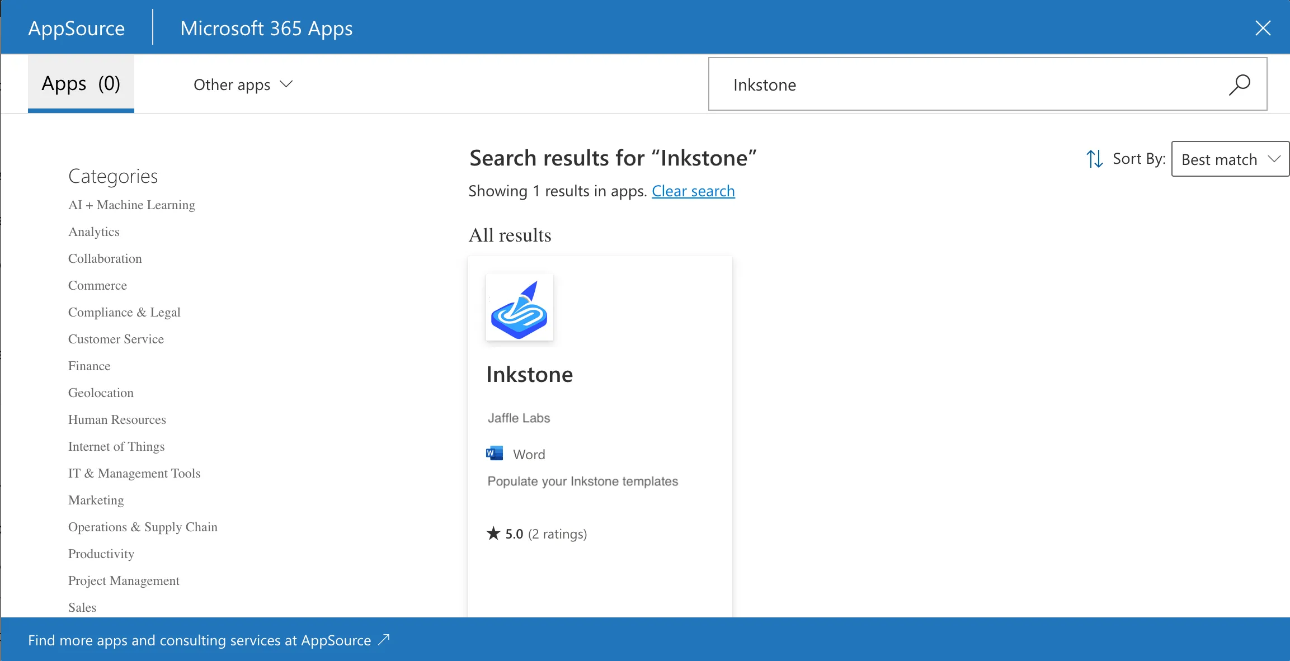Select Customer Service category
Viewport: 1290px width, 661px height.
[x=116, y=339]
